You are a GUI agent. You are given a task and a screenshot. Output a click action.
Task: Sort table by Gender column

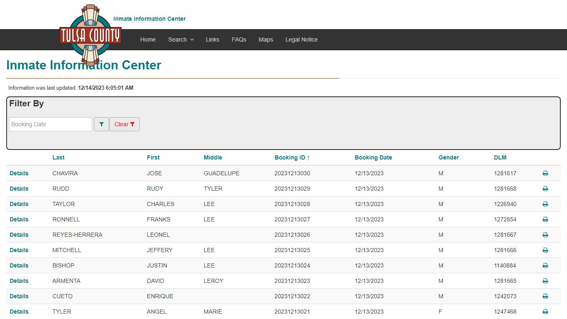449,157
